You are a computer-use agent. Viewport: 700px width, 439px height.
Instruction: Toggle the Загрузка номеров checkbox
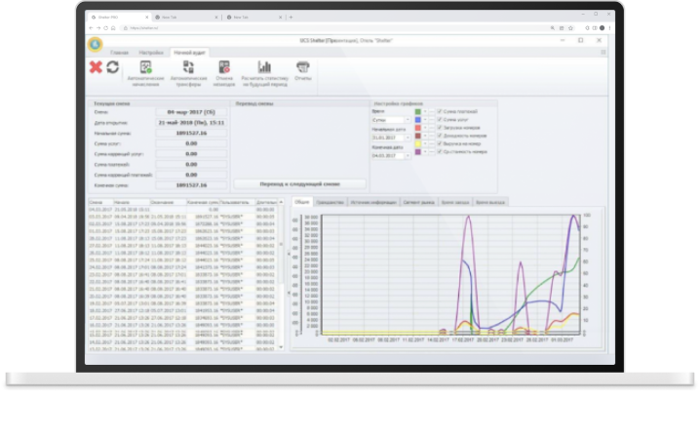pos(440,127)
